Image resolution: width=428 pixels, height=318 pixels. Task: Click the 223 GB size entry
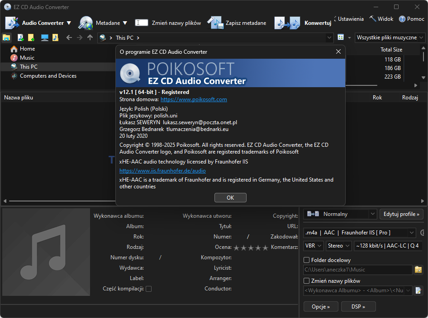click(393, 77)
